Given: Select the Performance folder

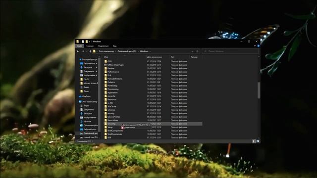Looking at the screenshot, I should (x=113, y=72).
